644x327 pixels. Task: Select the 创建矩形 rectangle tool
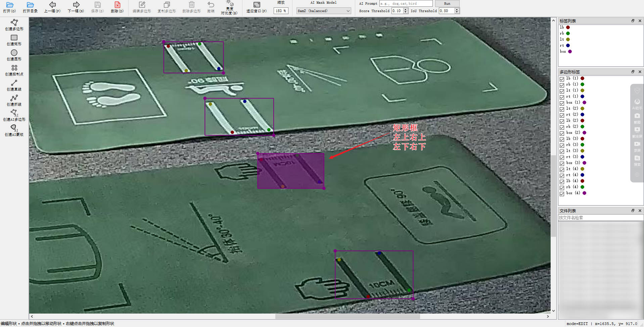pos(14,40)
